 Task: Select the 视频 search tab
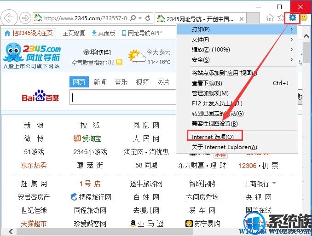pyautogui.click(x=142, y=82)
